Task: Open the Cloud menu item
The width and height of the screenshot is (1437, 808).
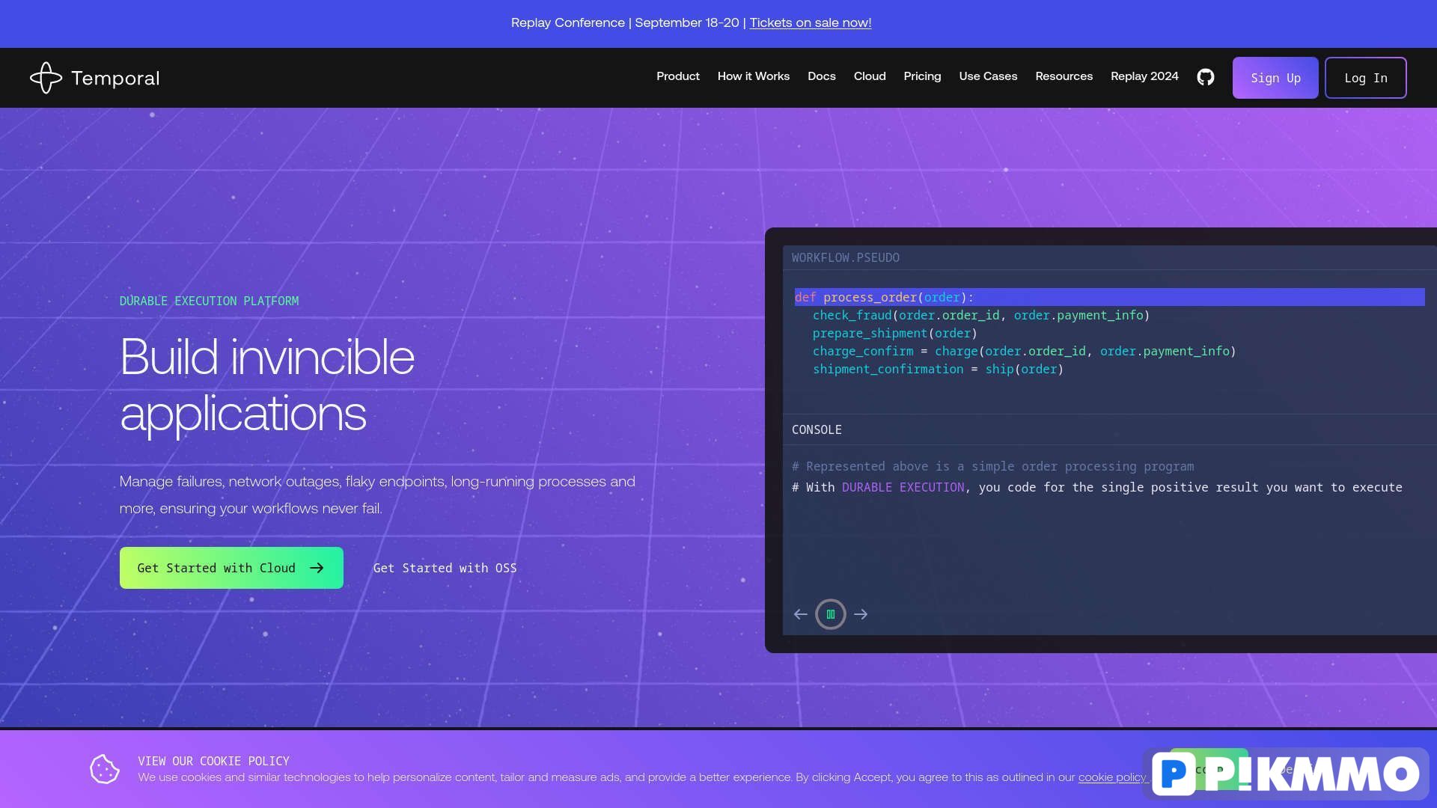Action: tap(870, 76)
